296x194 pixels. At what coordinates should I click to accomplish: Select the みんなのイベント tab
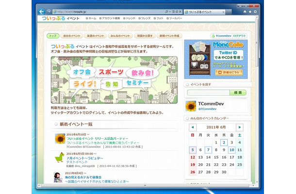(120, 36)
